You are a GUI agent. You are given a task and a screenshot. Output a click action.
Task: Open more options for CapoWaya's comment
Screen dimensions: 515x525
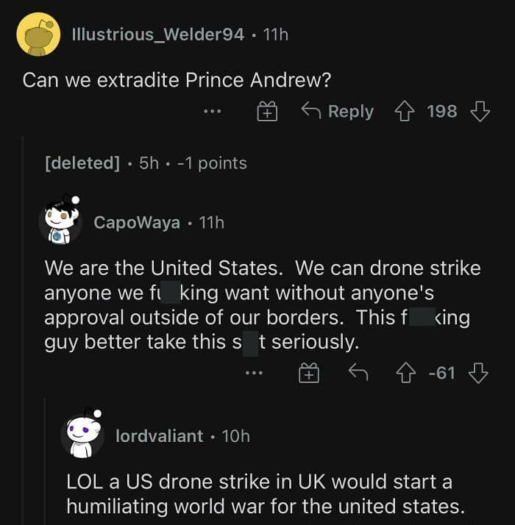(255, 374)
